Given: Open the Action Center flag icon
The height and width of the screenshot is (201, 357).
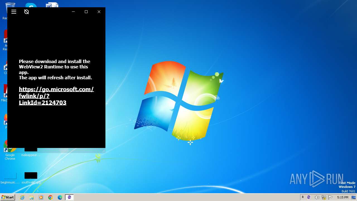Looking at the screenshot, I should 331,197.
